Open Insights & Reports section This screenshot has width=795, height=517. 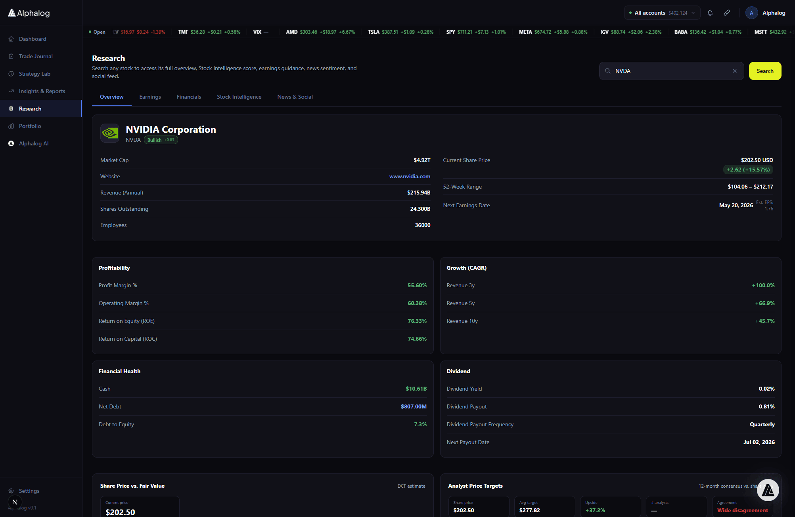coord(41,91)
